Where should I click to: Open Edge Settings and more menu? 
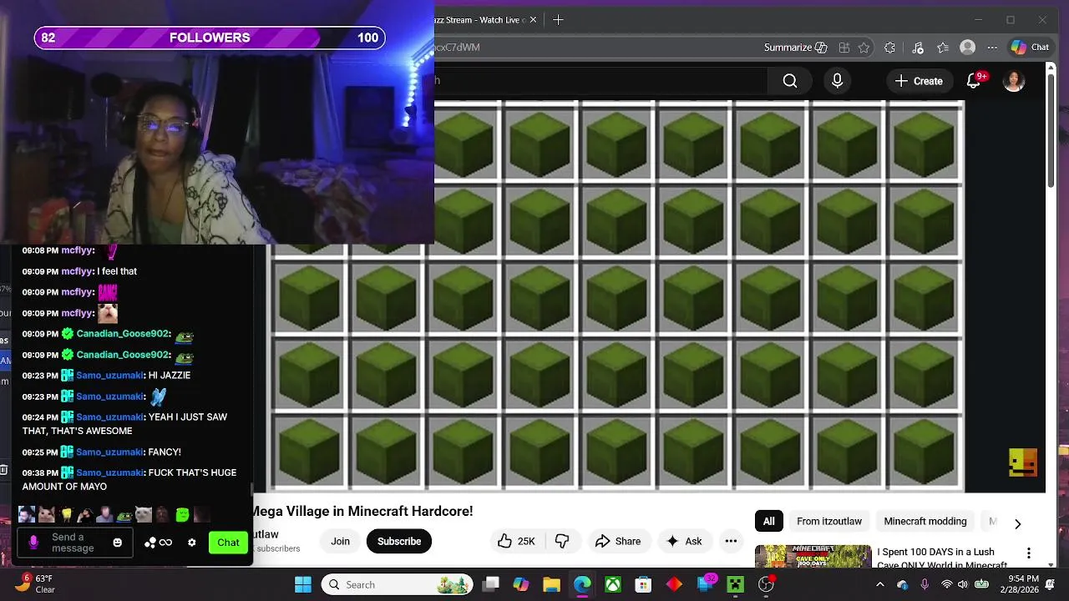click(992, 48)
